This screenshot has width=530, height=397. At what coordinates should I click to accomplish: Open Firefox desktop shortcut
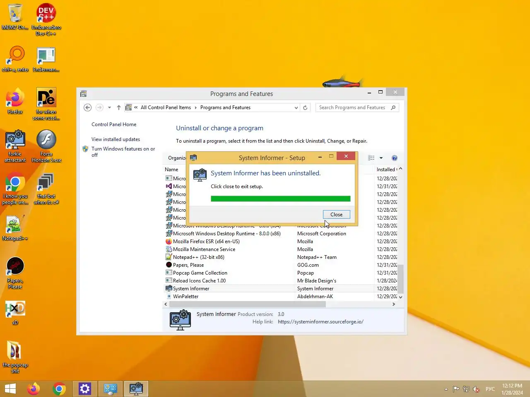pos(15,101)
